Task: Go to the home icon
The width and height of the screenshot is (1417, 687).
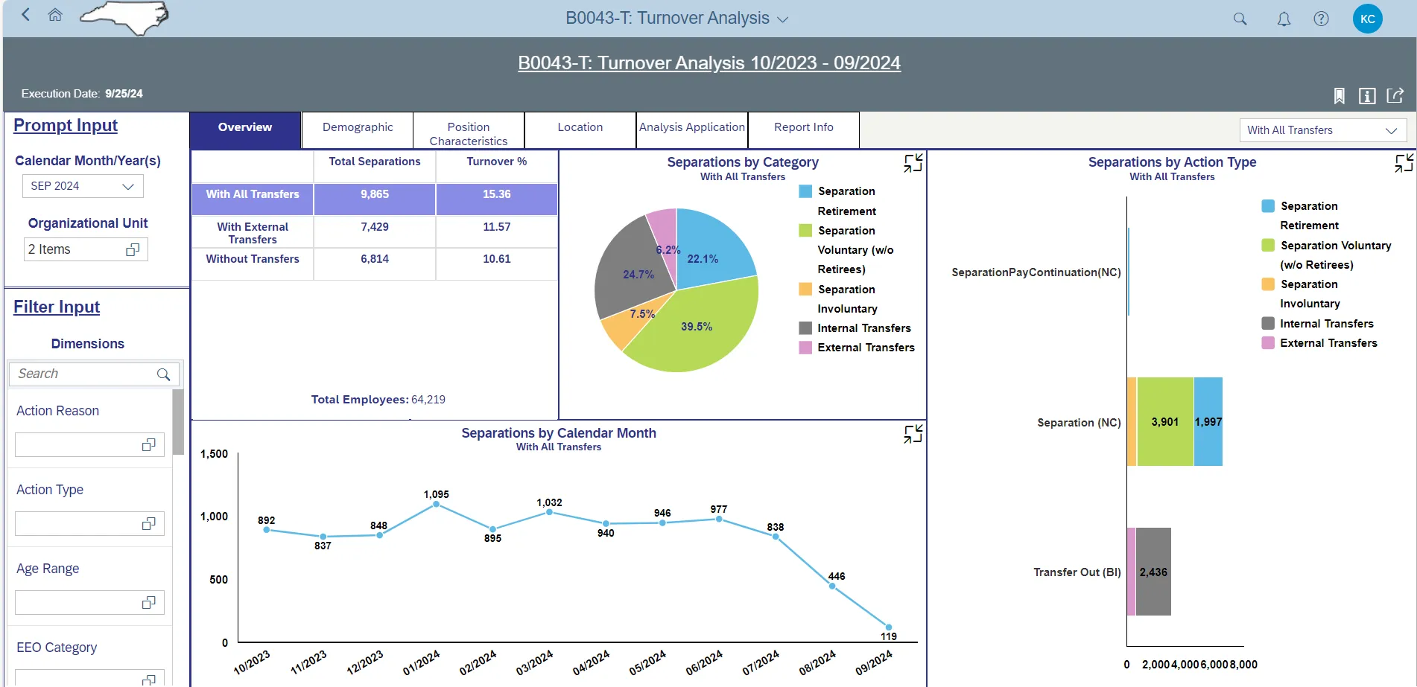Action: 55,15
